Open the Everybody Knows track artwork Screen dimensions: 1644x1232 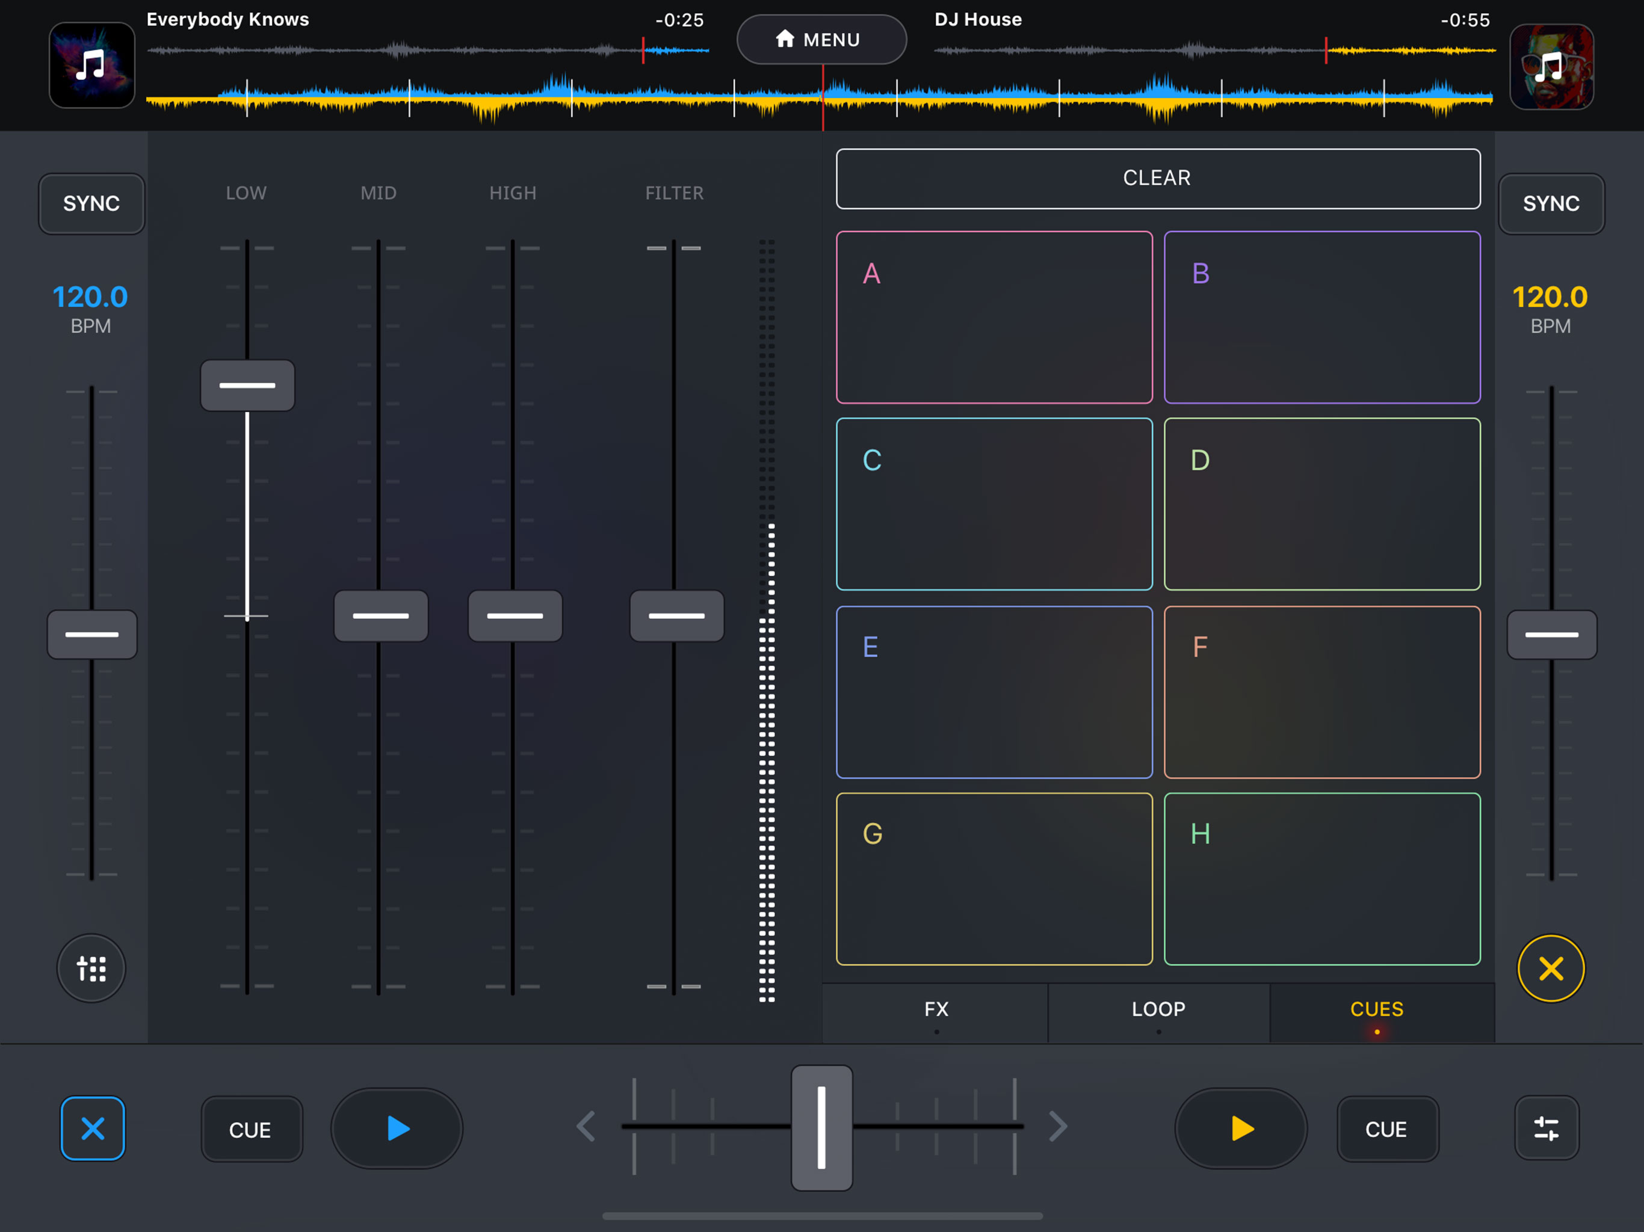(92, 66)
